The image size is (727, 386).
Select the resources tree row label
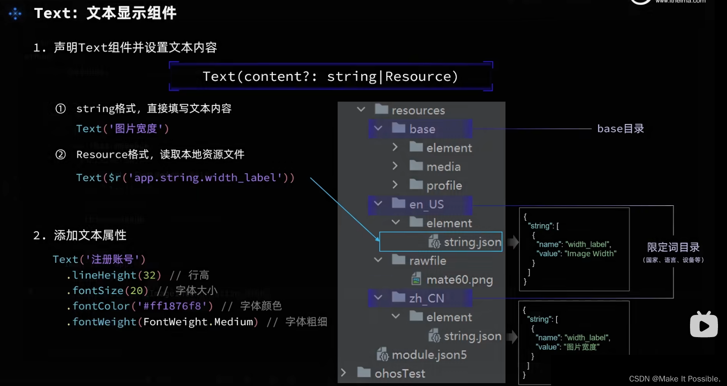418,110
